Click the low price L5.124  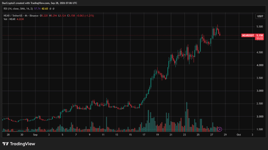coord(62,15)
